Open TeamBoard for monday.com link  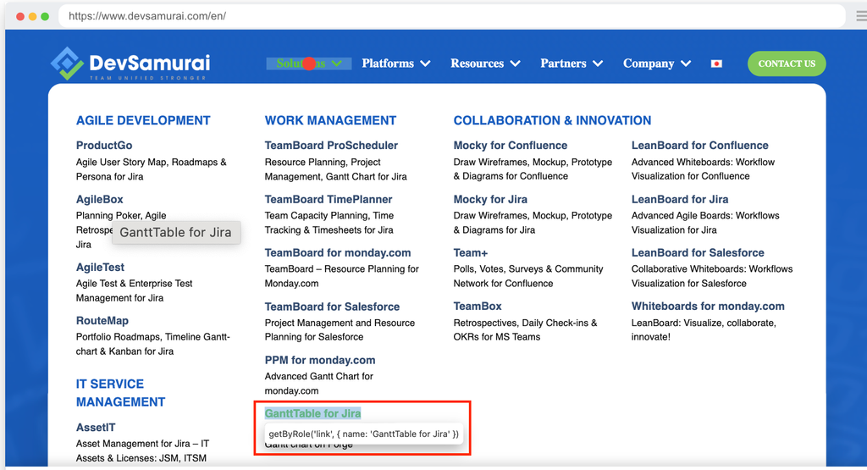338,252
